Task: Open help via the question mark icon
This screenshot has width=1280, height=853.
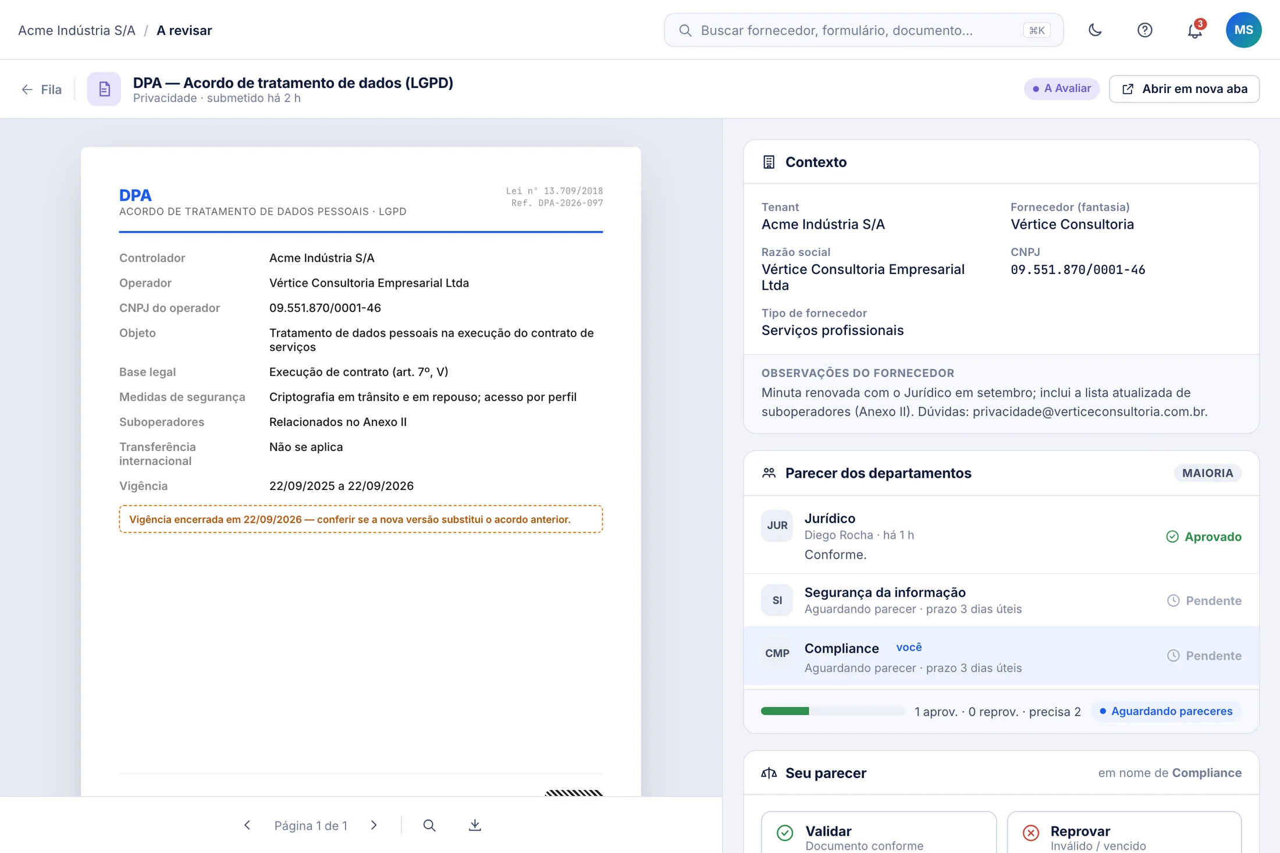Action: (x=1144, y=30)
